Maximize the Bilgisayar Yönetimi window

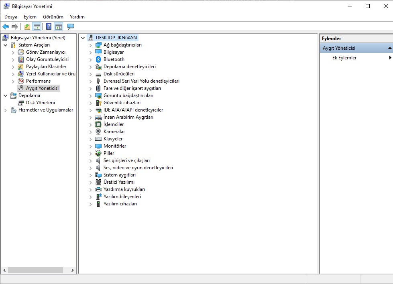click(367, 6)
